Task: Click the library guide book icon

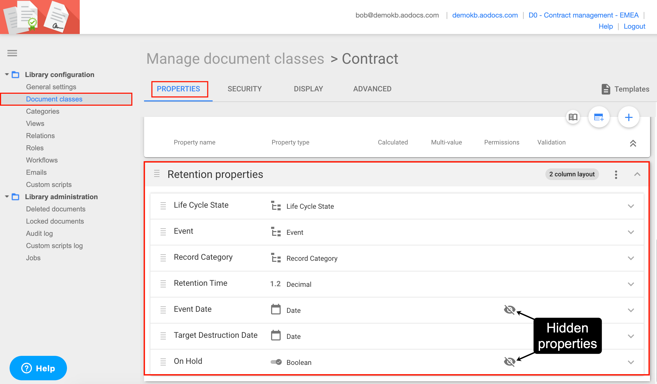Action: 573,117
